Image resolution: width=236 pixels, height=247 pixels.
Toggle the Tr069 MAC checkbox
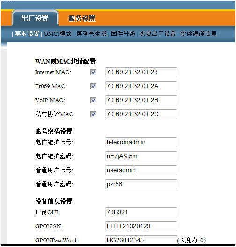point(93,86)
